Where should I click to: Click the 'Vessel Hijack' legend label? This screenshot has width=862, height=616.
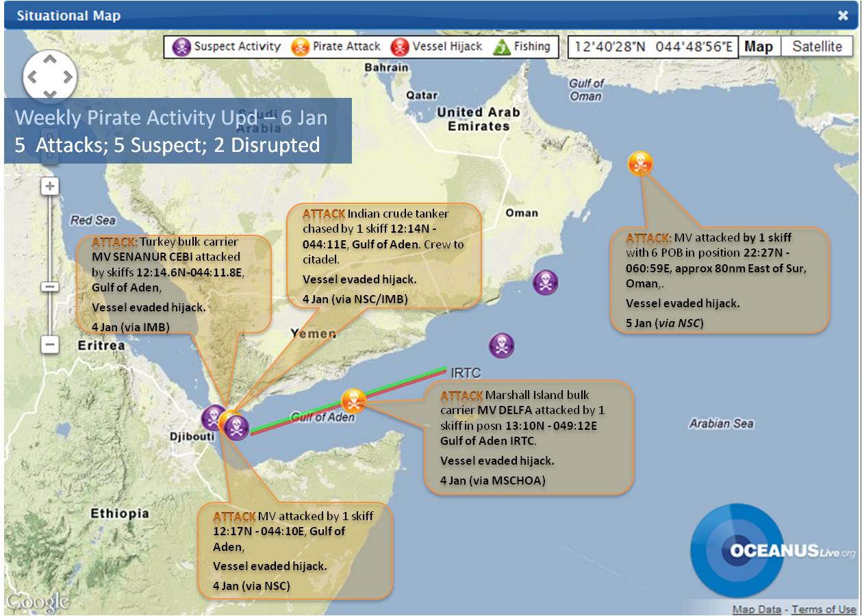[447, 47]
